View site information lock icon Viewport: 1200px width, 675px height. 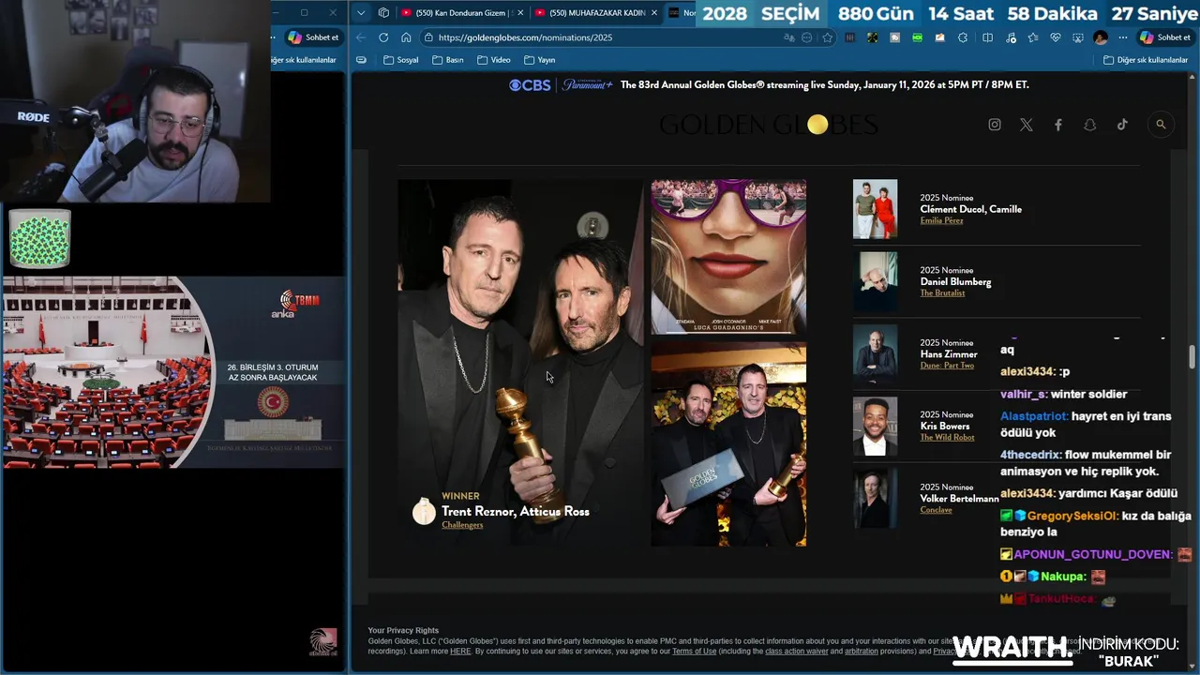(428, 37)
